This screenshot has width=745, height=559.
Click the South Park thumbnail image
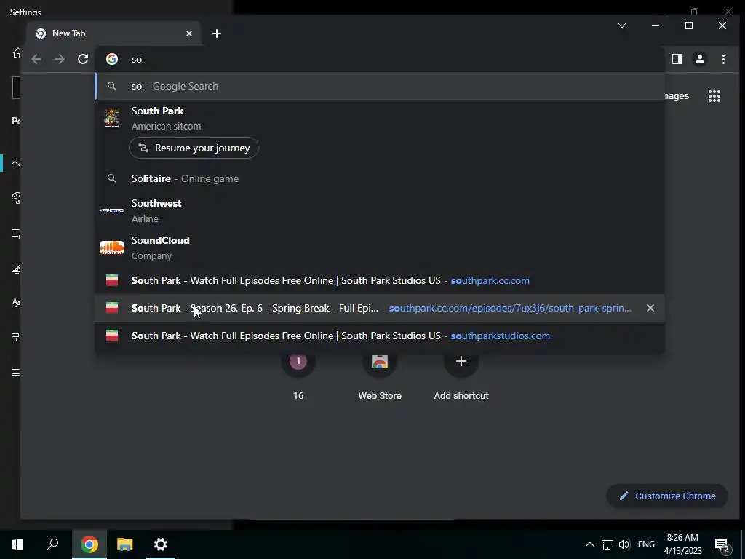tap(112, 118)
